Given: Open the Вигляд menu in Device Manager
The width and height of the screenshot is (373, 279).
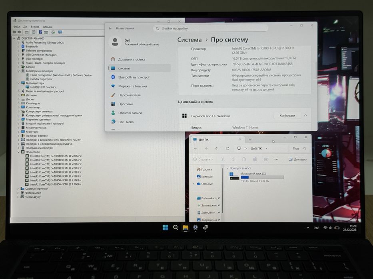Looking at the screenshot, I should (x=35, y=27).
